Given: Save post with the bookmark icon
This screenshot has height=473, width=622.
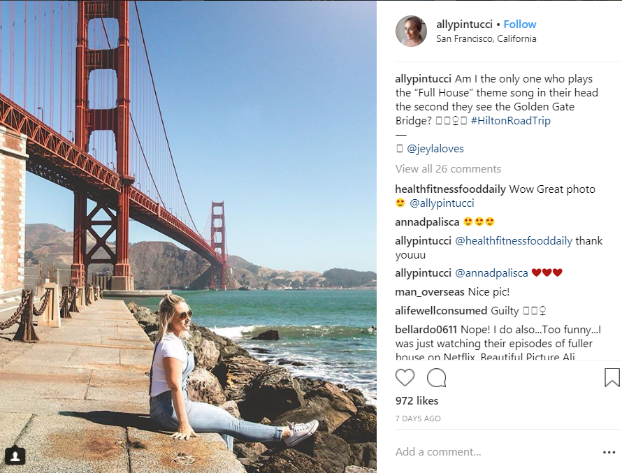Looking at the screenshot, I should pyautogui.click(x=612, y=378).
